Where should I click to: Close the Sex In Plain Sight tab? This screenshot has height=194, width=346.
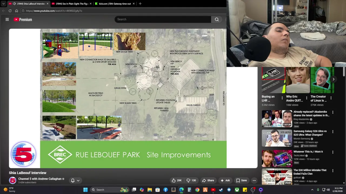(91, 4)
